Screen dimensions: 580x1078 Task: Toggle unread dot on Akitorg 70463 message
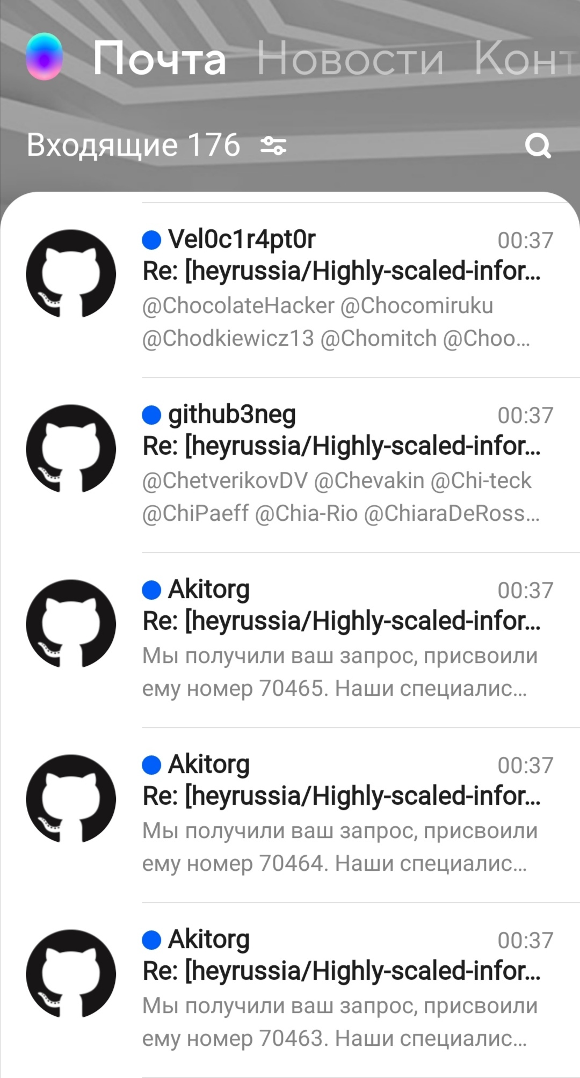click(151, 940)
